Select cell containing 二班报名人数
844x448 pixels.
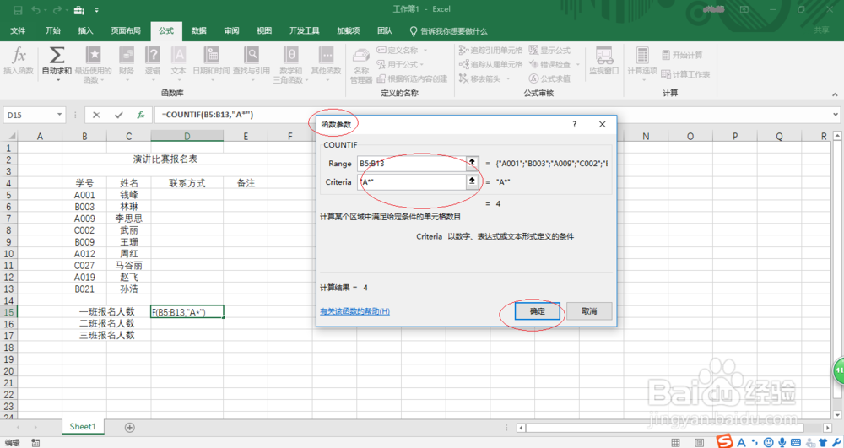(106, 323)
